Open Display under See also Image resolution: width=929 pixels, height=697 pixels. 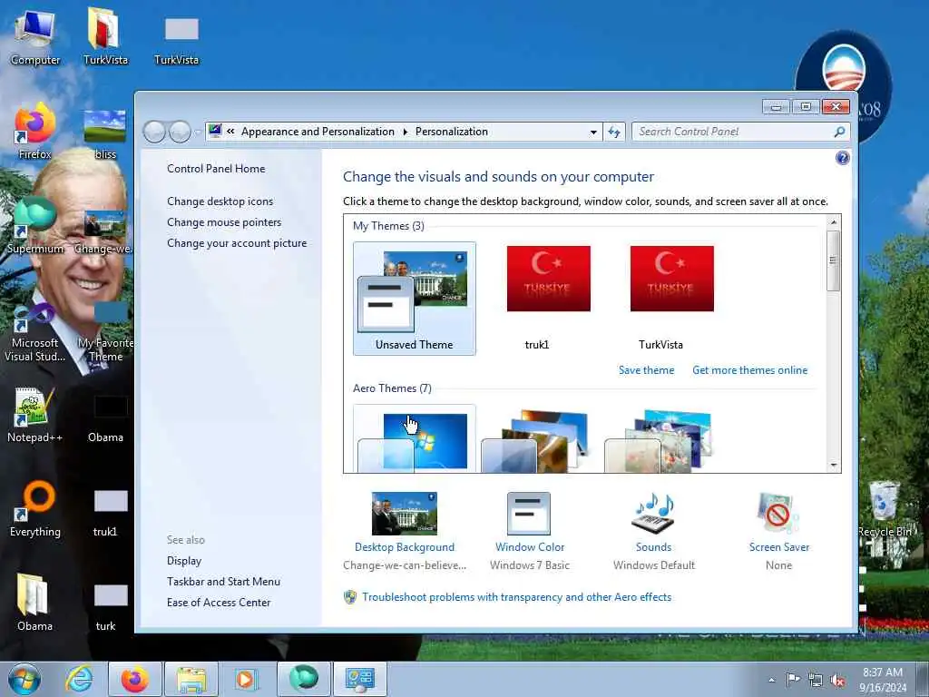point(183,561)
